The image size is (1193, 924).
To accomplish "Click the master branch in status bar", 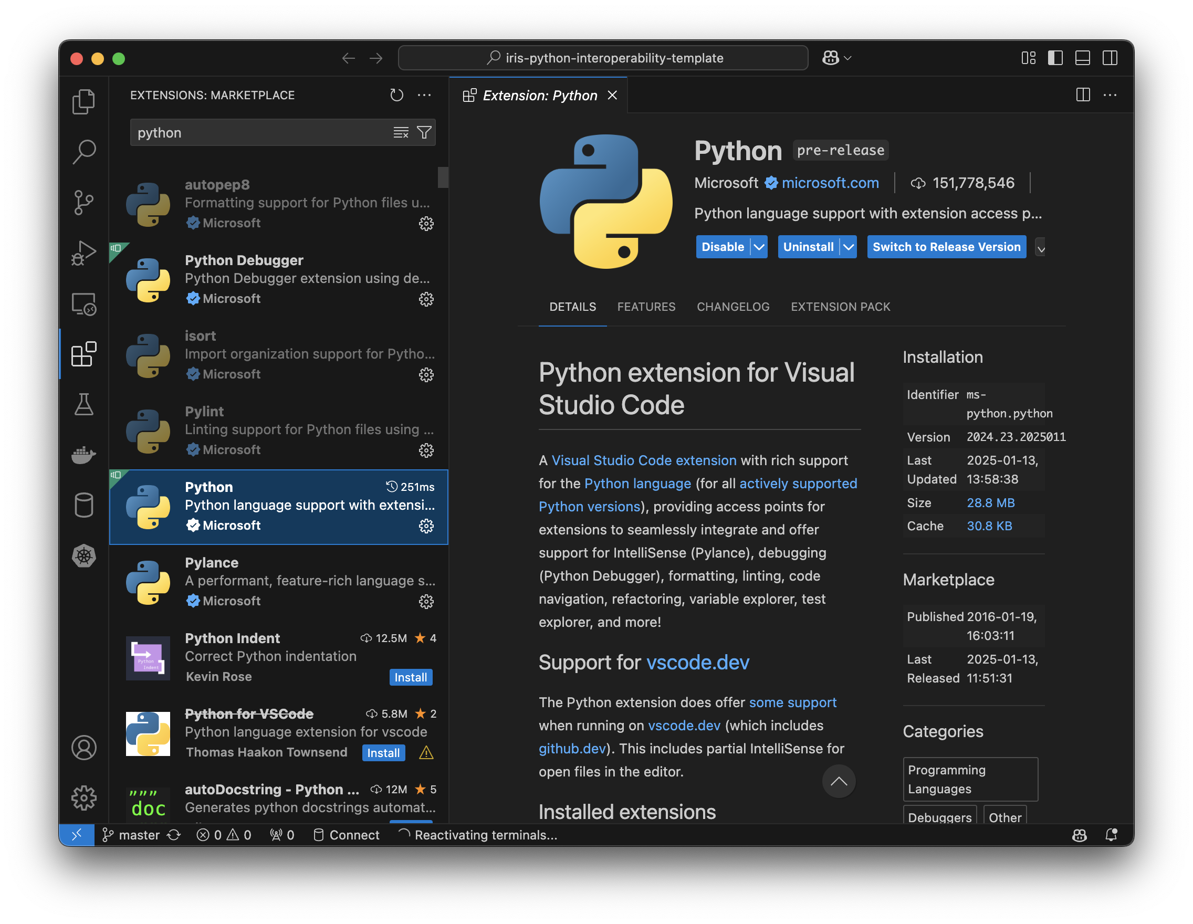I will [x=131, y=835].
